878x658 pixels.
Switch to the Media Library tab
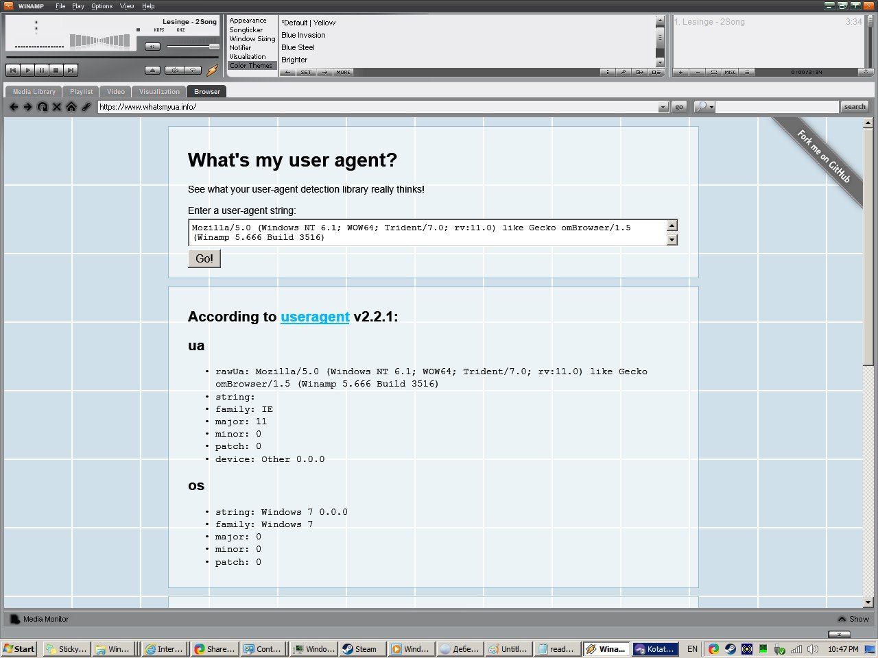(34, 92)
